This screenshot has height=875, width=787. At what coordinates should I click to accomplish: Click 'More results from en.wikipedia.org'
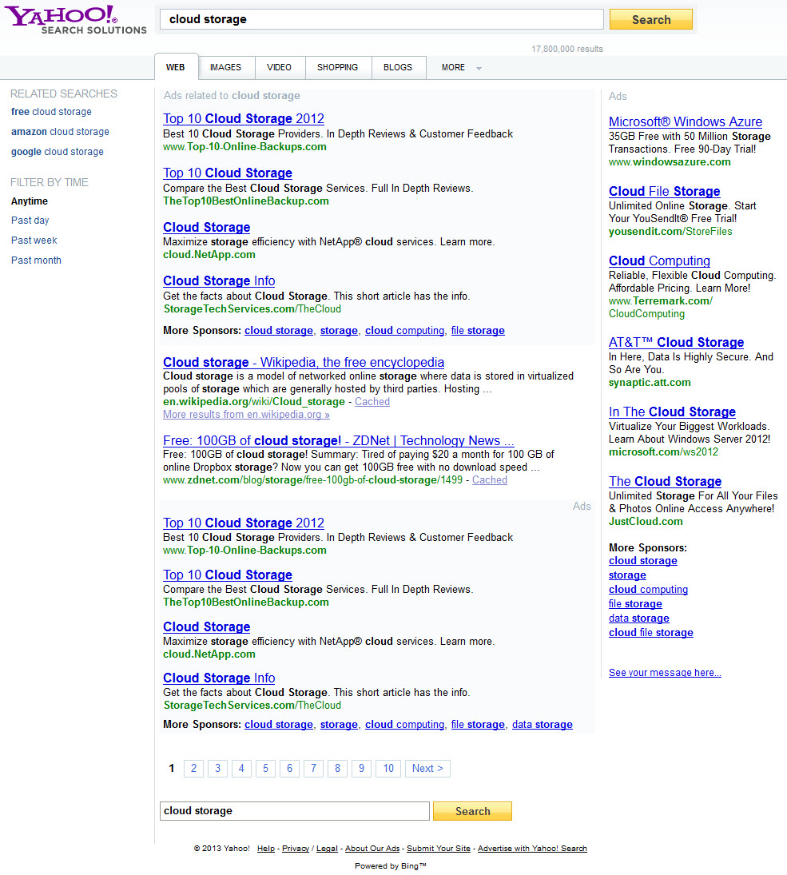[246, 415]
